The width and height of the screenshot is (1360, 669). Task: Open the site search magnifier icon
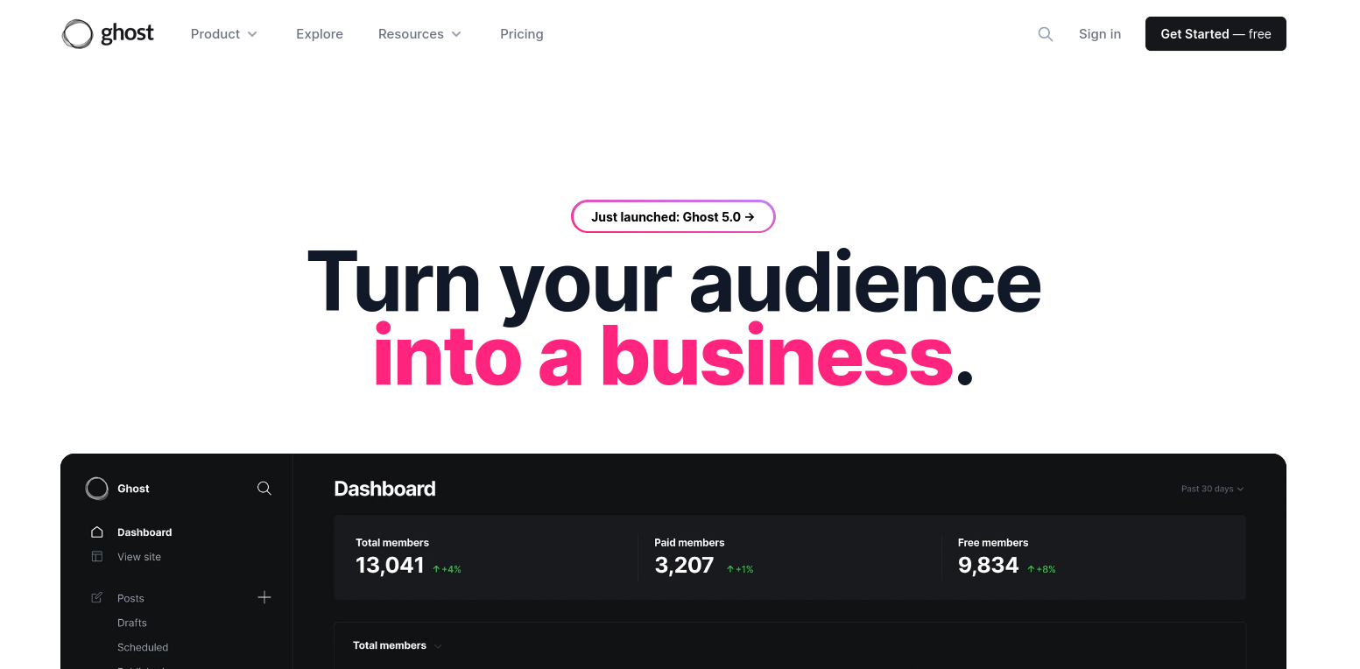[x=1045, y=34]
